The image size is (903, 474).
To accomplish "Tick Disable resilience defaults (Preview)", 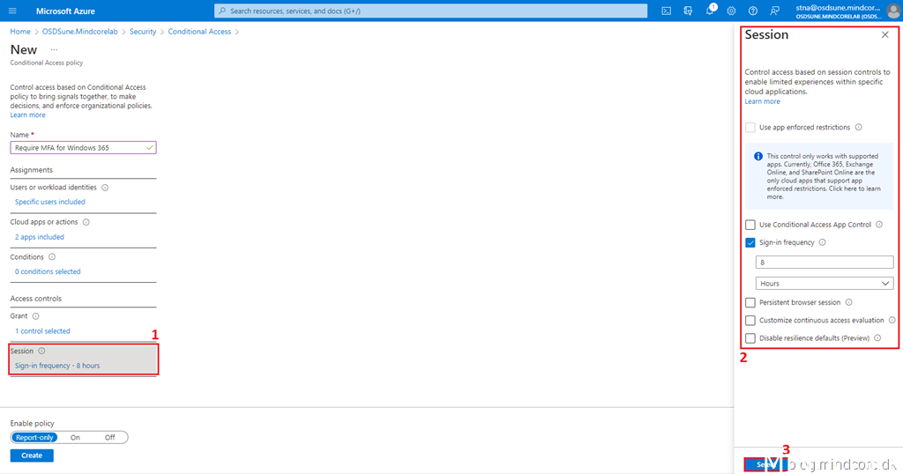I will tap(750, 338).
